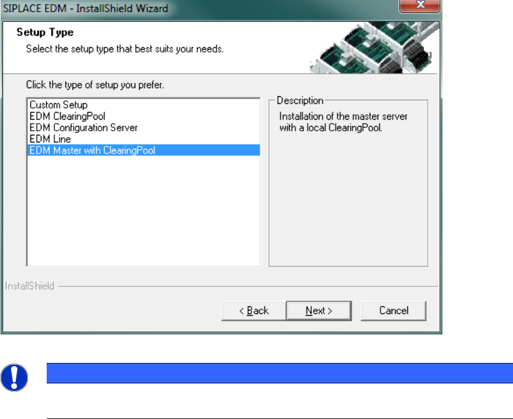
Task: Select EDM Configuration Server option
Action: 144,128
